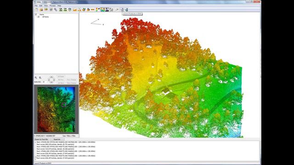Image resolution: width=294 pixels, height=165 pixels.
Task: Click the Prev. Change button
Action: (x=72, y=80)
